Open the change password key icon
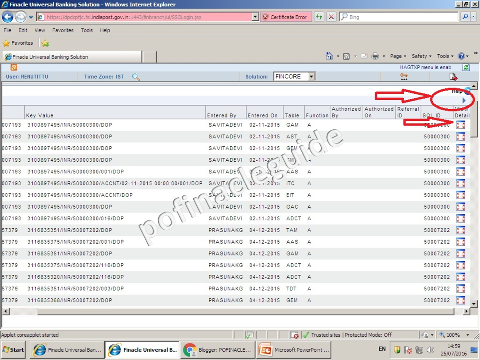Image resolution: width=480 pixels, height=360 pixels. [404, 77]
